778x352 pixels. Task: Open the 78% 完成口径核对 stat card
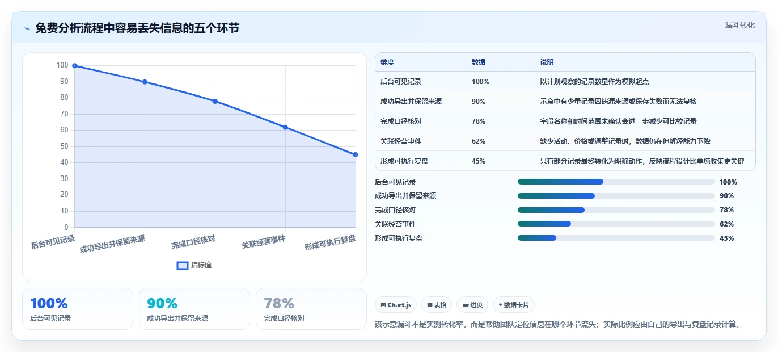(311, 309)
